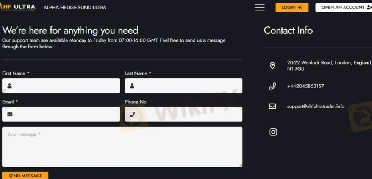Focus the Phone No. input field

pyautogui.click(x=184, y=114)
